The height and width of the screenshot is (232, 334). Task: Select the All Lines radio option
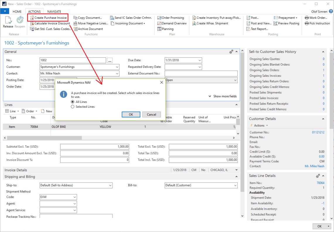coord(73,102)
